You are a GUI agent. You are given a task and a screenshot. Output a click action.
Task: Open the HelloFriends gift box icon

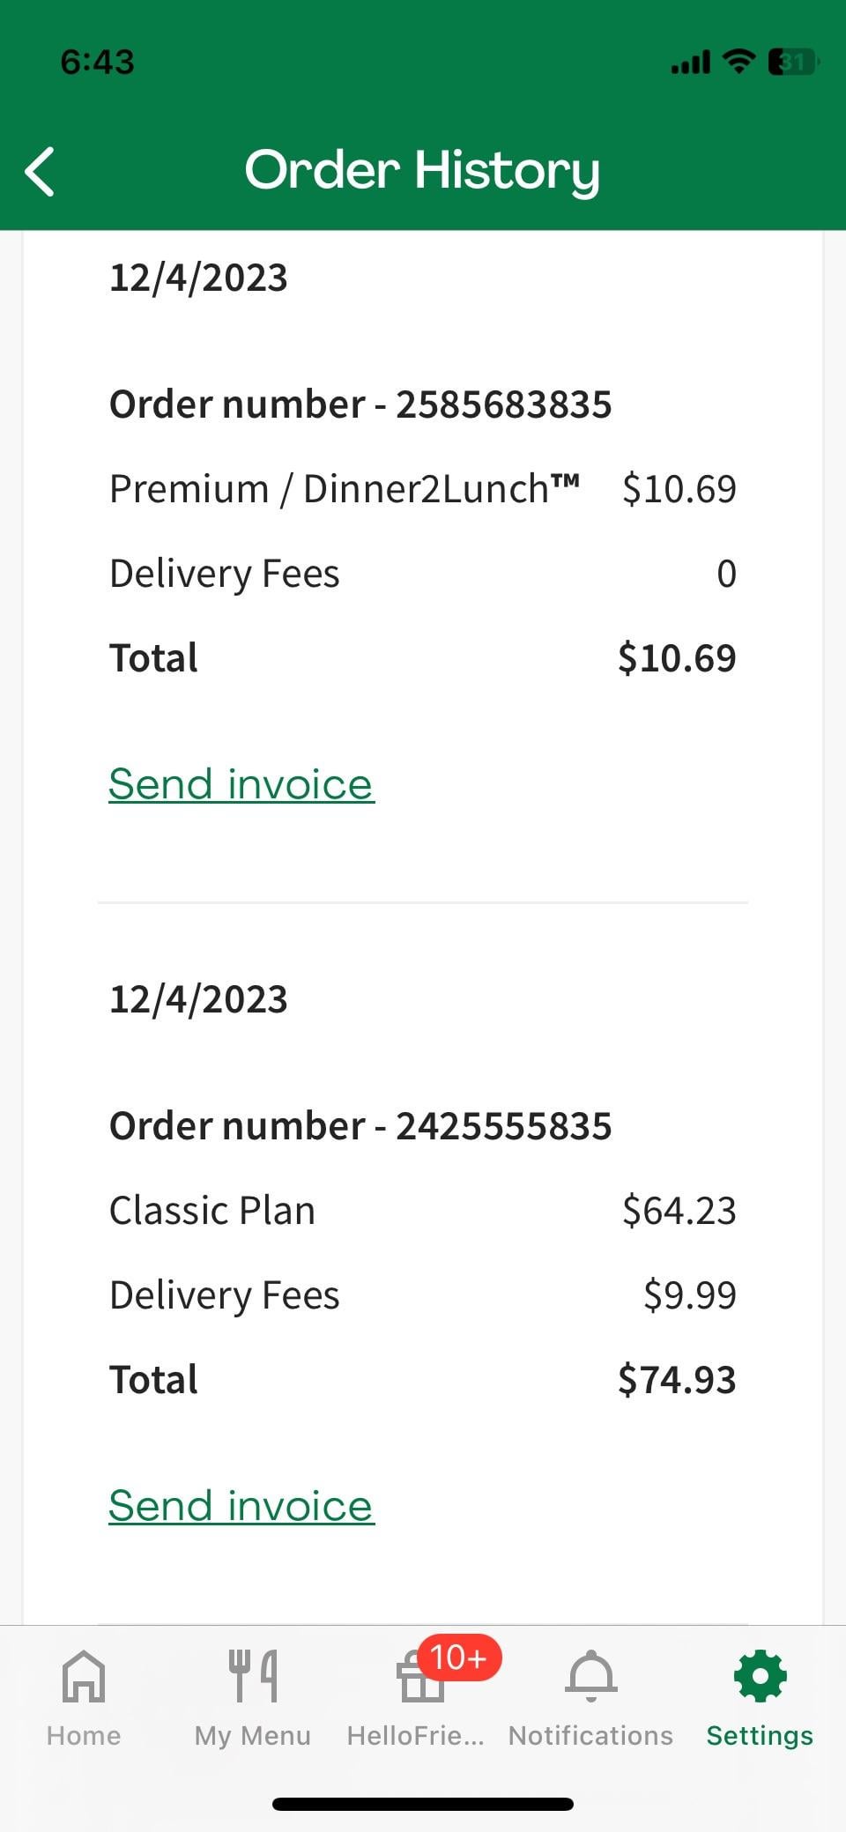[x=419, y=1679]
